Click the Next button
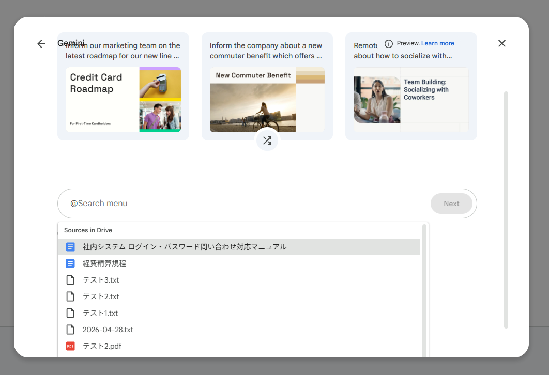Viewport: 549px width, 375px height. pos(451,204)
